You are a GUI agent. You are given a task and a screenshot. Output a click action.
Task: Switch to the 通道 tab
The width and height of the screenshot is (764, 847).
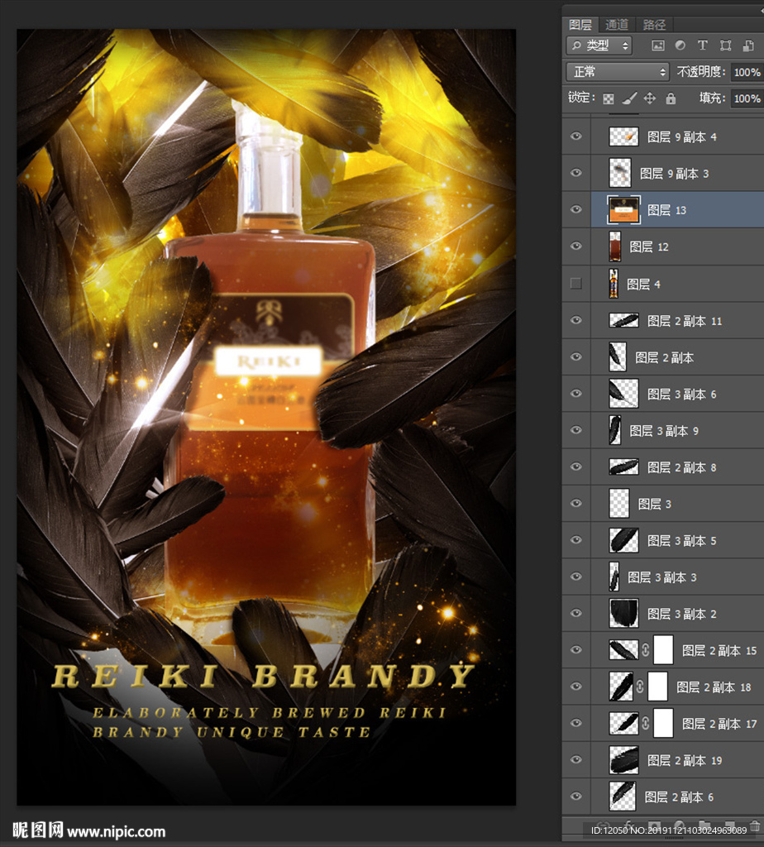(617, 25)
